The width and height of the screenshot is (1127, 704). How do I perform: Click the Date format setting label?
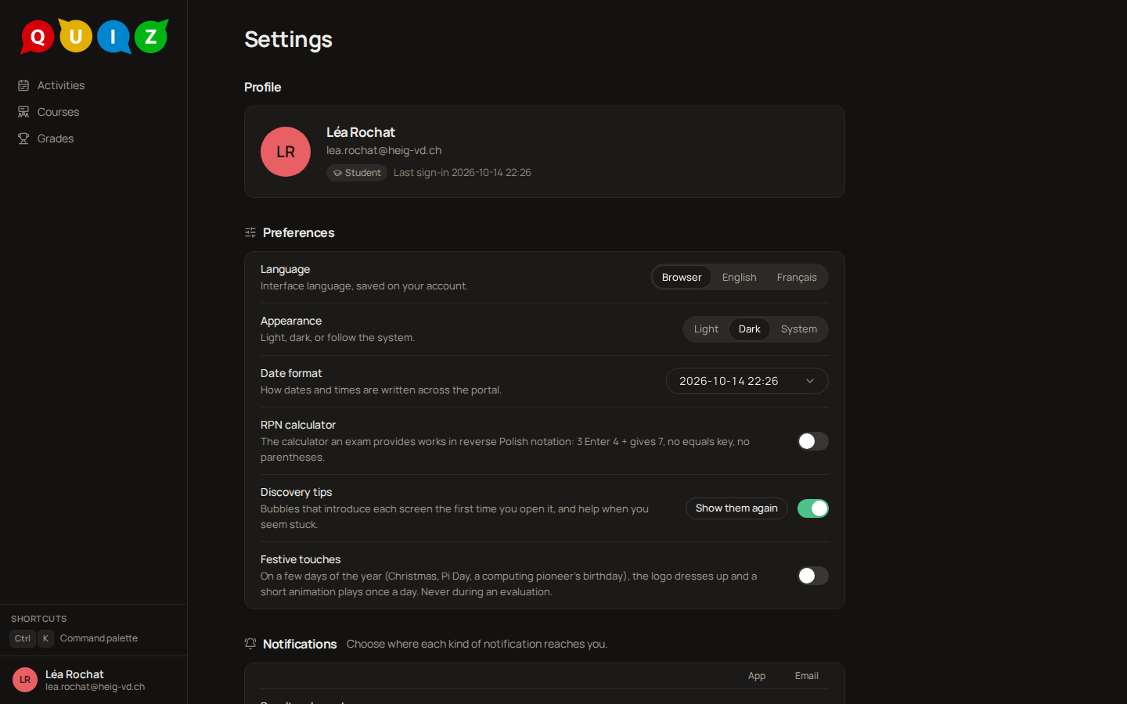pos(291,373)
